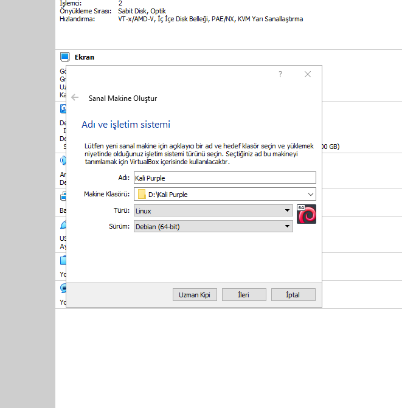Go back with the dialog's left arrow
402x408 pixels.
75,97
